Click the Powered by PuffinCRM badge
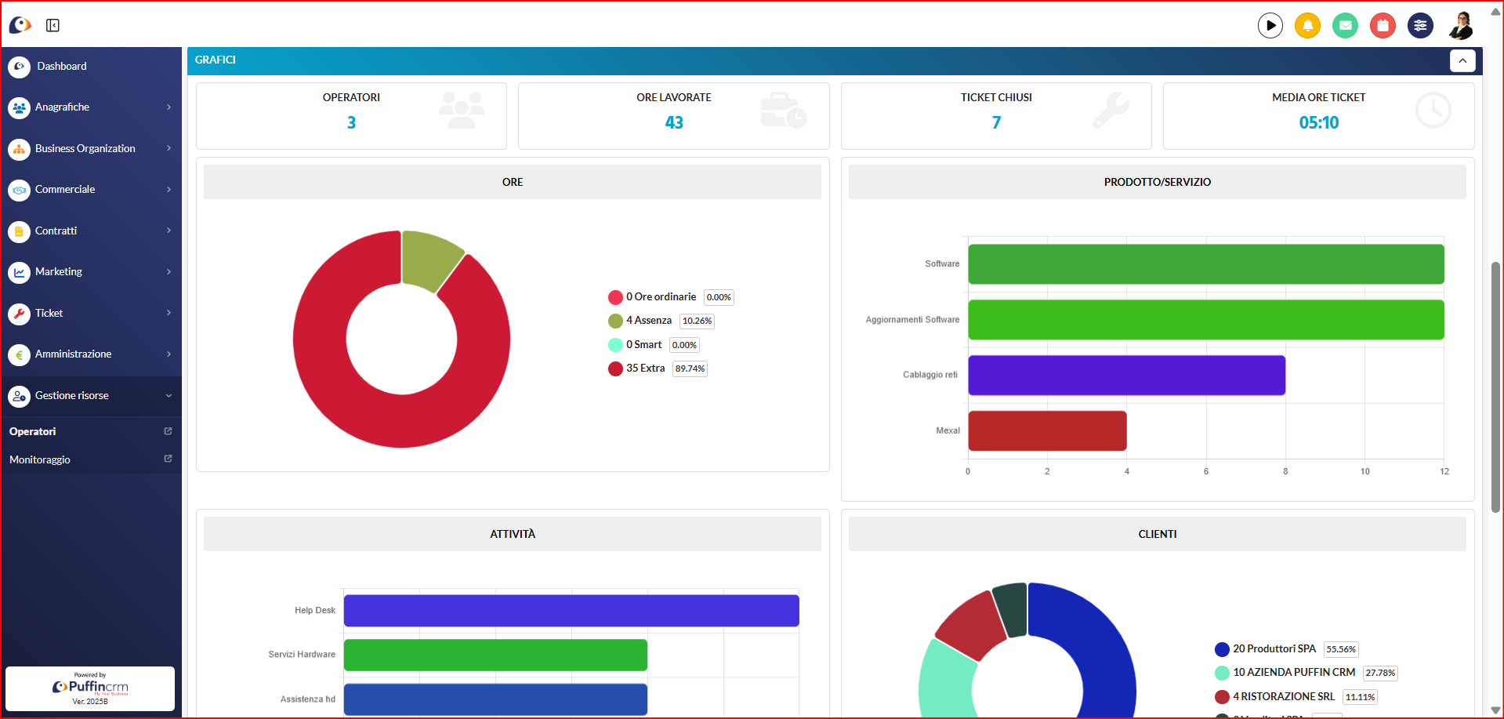The image size is (1504, 719). (90, 688)
